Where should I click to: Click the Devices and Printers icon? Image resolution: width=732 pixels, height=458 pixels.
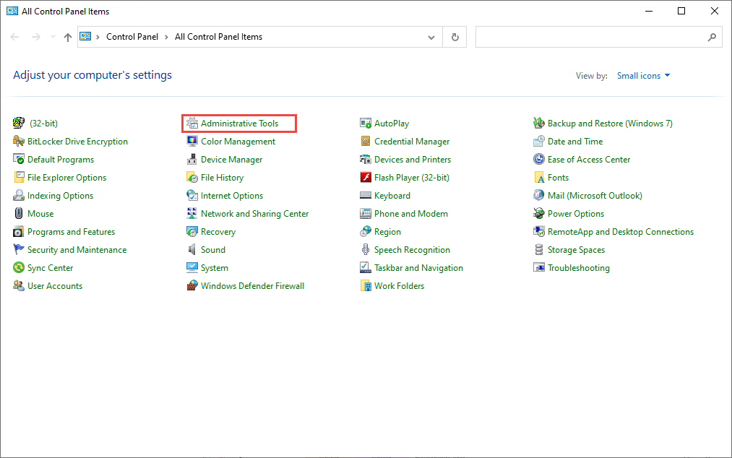[366, 160]
